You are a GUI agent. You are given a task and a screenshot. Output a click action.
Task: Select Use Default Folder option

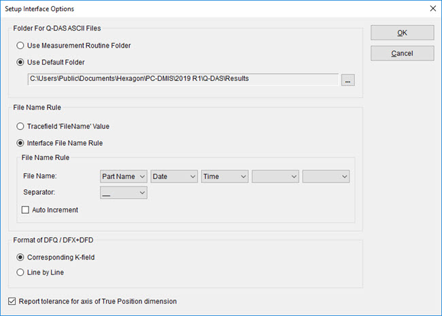click(21, 62)
